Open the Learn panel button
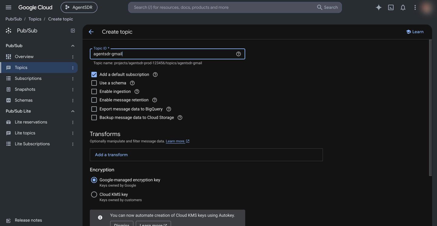Viewport: 437px width, 226px height. (x=415, y=32)
